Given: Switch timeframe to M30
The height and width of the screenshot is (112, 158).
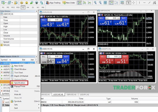Looking at the screenshot, I should tap(18, 7).
